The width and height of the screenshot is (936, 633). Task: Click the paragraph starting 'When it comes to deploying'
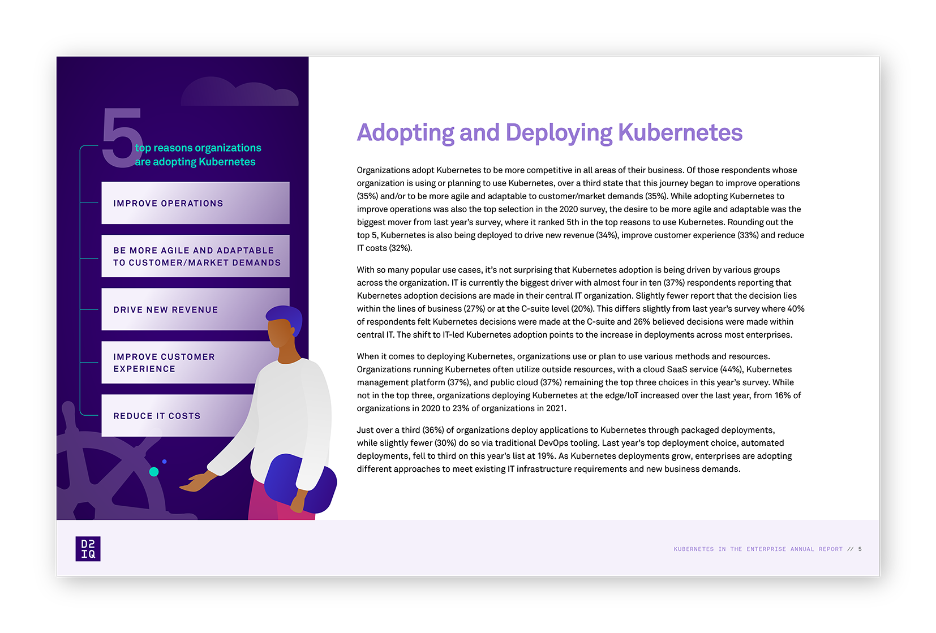coord(579,382)
